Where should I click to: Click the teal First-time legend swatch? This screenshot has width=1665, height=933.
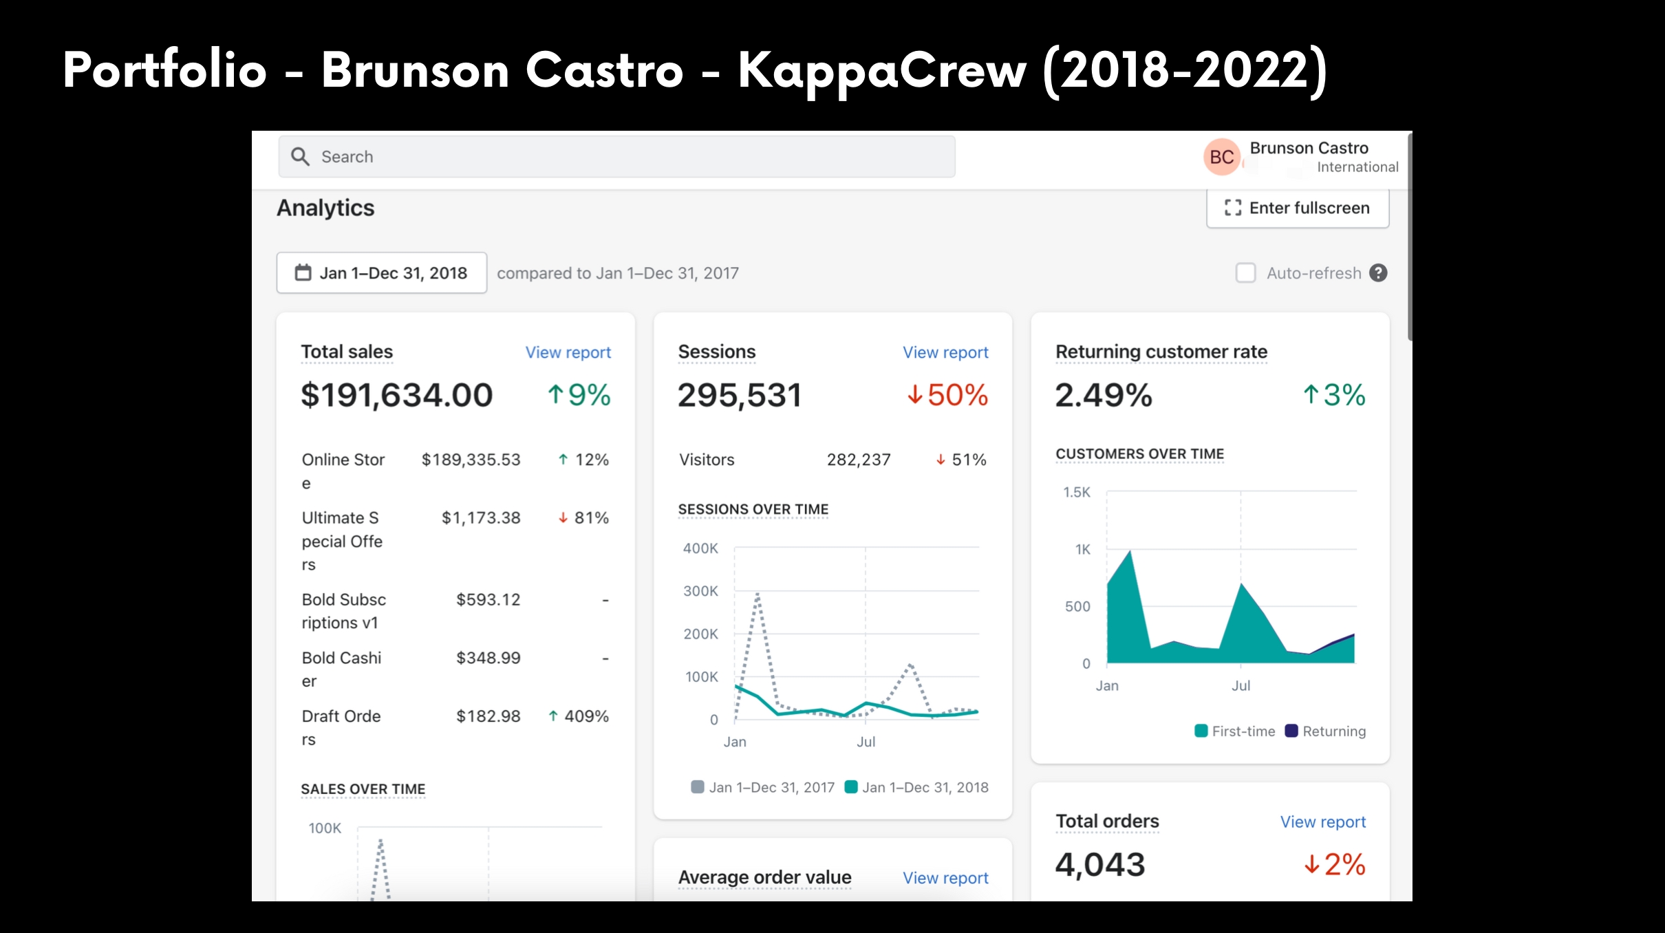[1201, 731]
